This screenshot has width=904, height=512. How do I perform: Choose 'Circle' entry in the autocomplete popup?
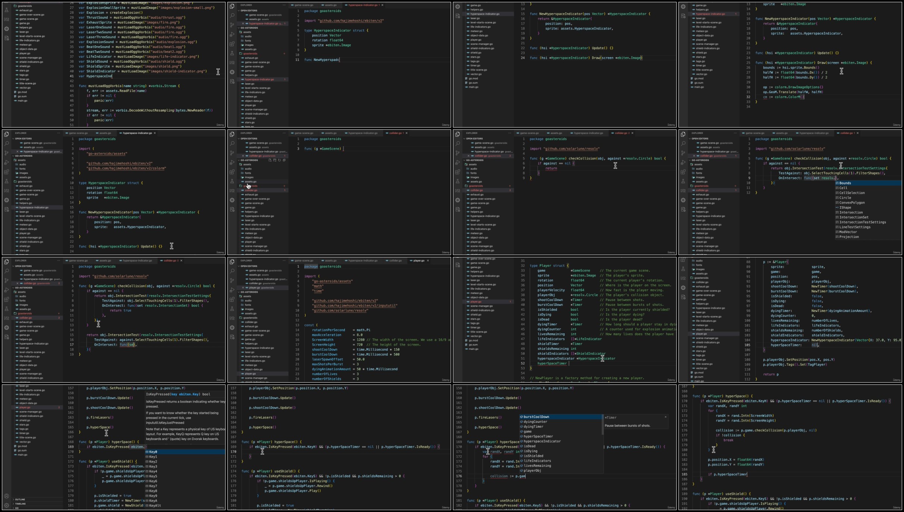point(867,198)
